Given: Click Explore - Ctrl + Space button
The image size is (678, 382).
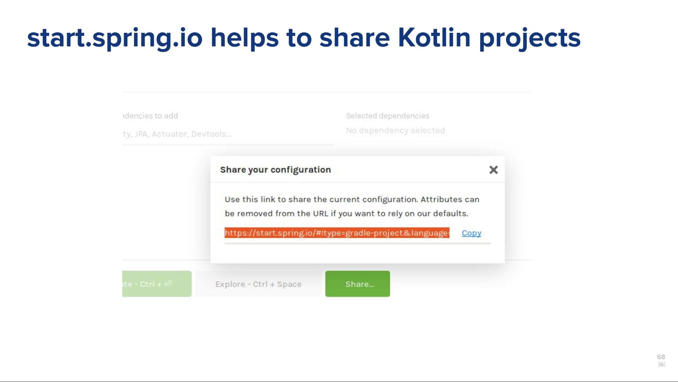Looking at the screenshot, I should (258, 284).
